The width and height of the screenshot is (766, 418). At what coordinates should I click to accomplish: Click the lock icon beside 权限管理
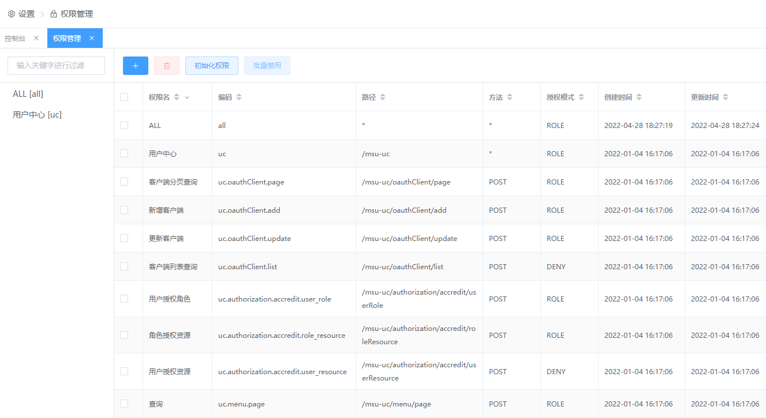coord(54,14)
